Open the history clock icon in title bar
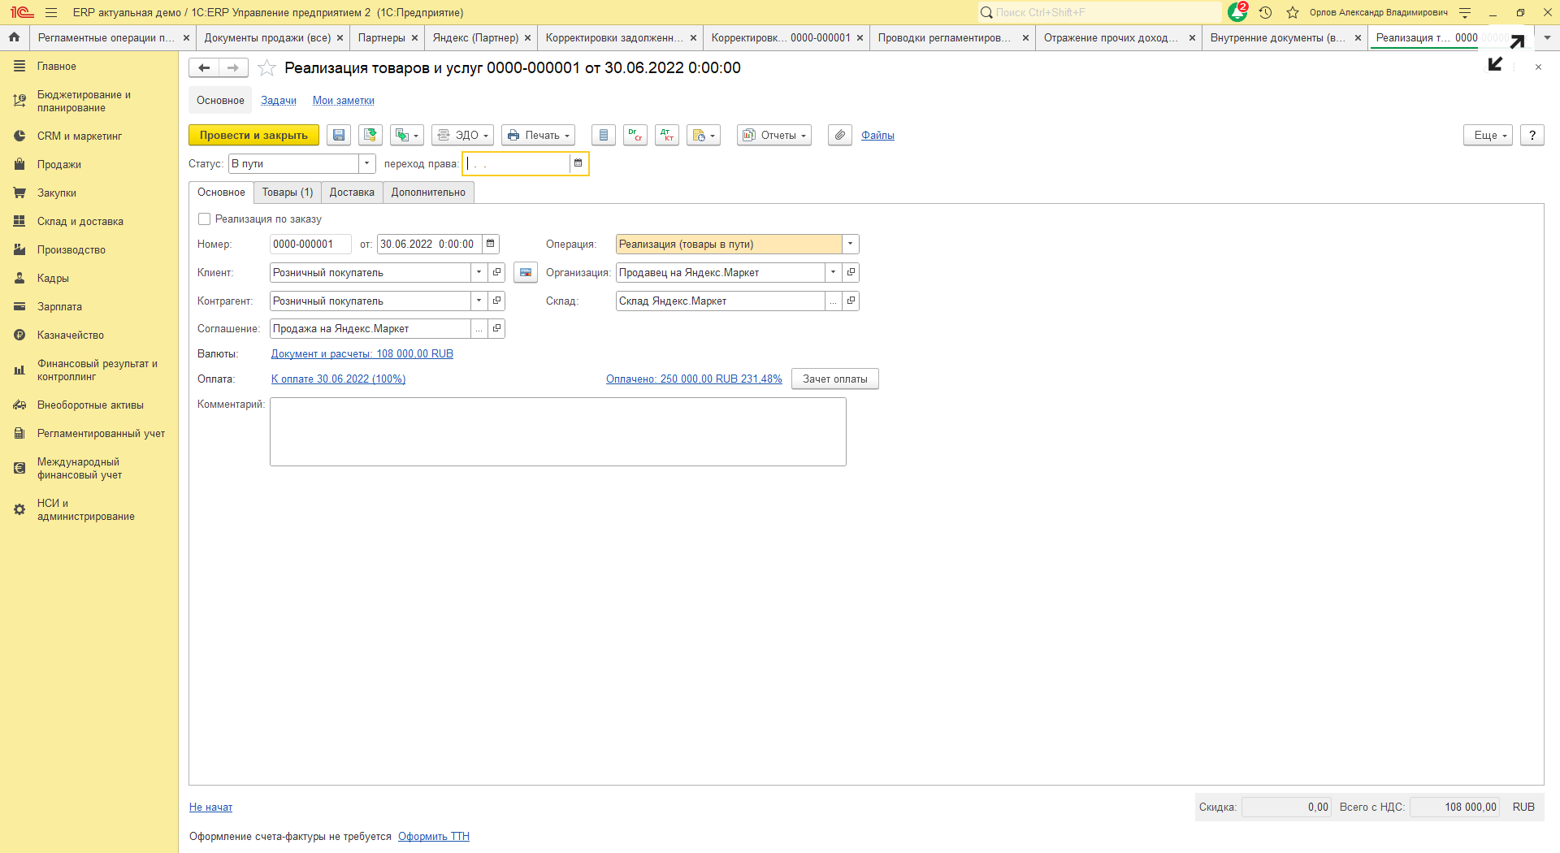Image resolution: width=1560 pixels, height=853 pixels. (x=1265, y=12)
